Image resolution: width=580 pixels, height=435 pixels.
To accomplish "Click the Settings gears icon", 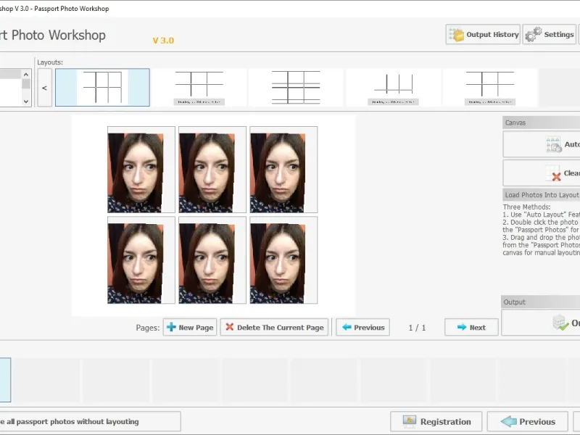I will pyautogui.click(x=533, y=35).
